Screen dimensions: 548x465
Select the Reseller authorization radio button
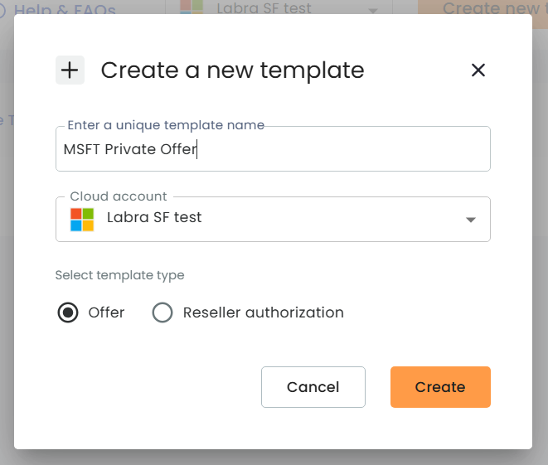coord(162,312)
